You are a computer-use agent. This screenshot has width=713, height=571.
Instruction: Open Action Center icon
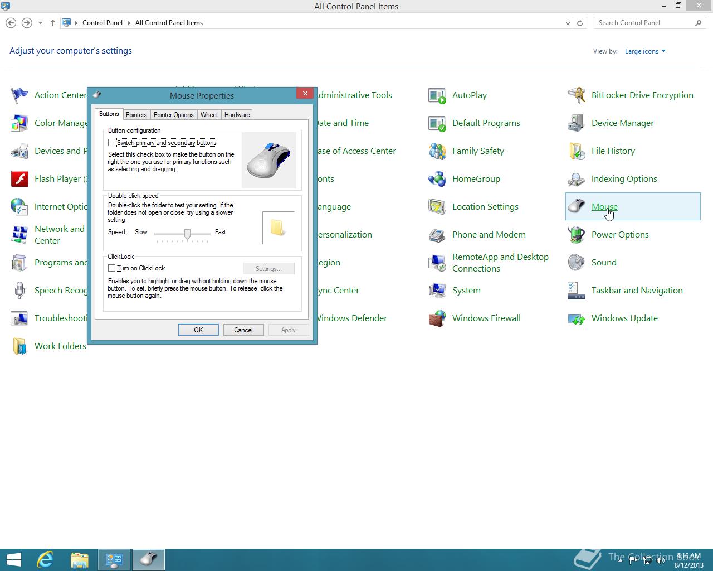pos(19,95)
